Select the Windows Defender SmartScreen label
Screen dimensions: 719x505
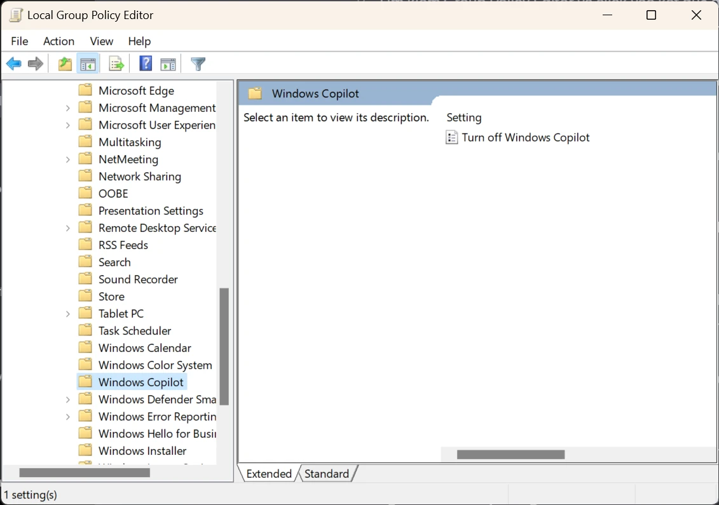pos(157,399)
